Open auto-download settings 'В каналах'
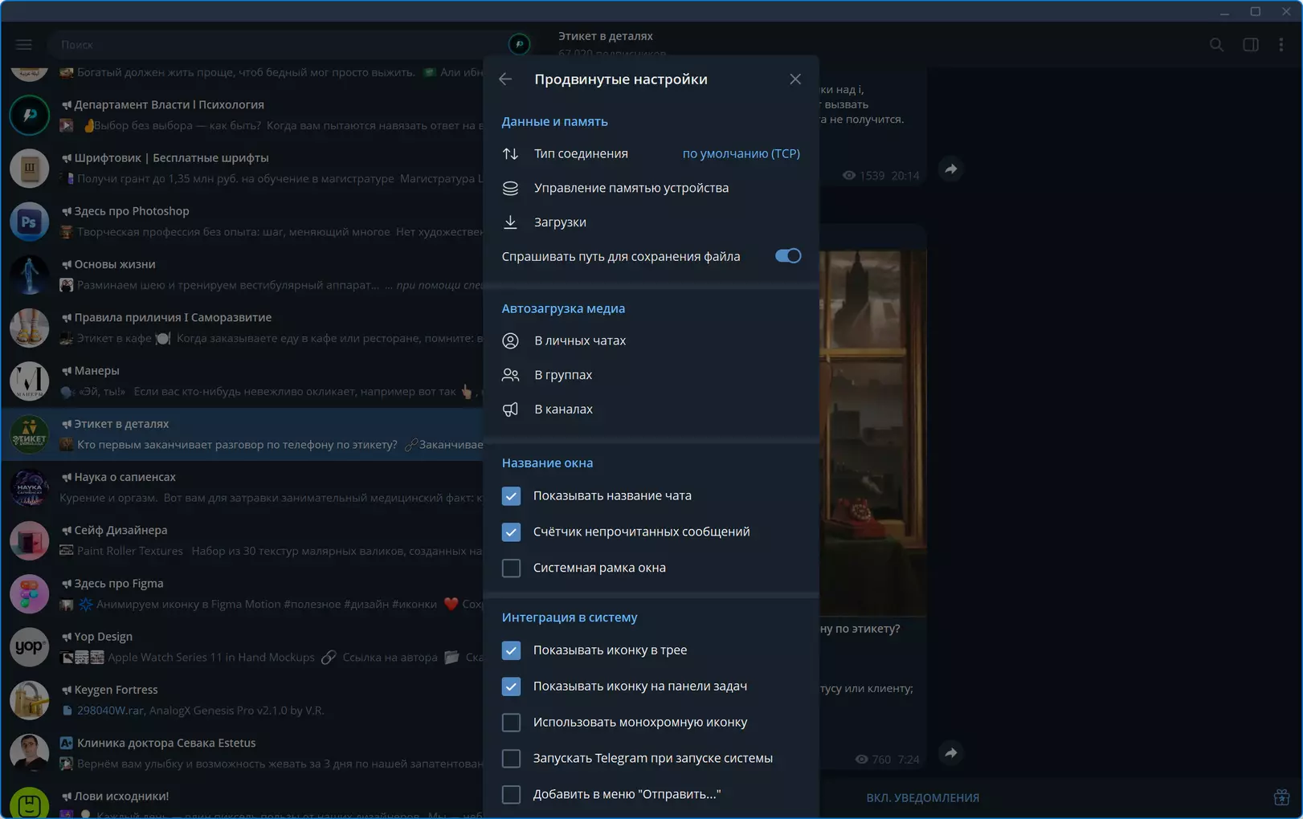 tap(651, 409)
